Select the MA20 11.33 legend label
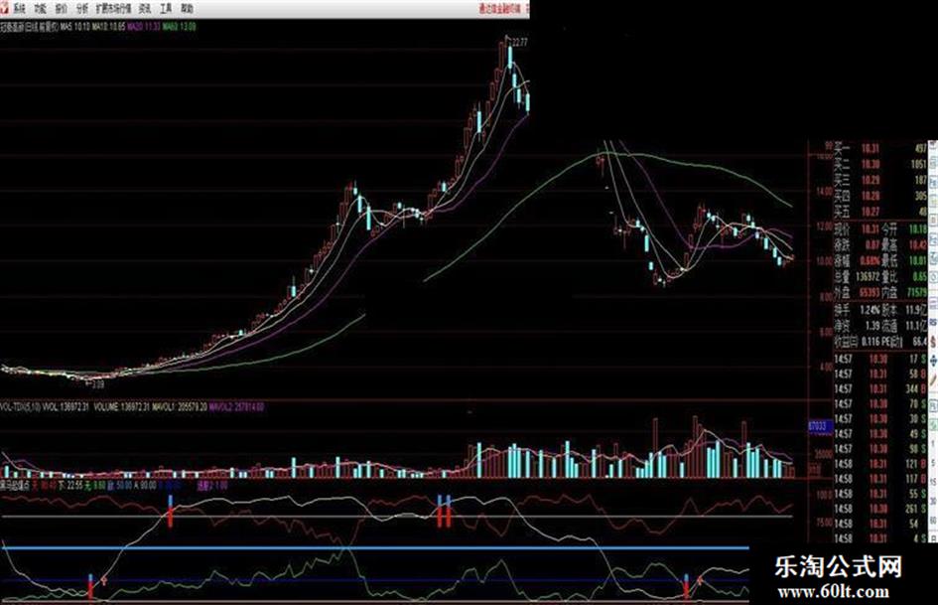This screenshot has height=605, width=938. (x=143, y=27)
